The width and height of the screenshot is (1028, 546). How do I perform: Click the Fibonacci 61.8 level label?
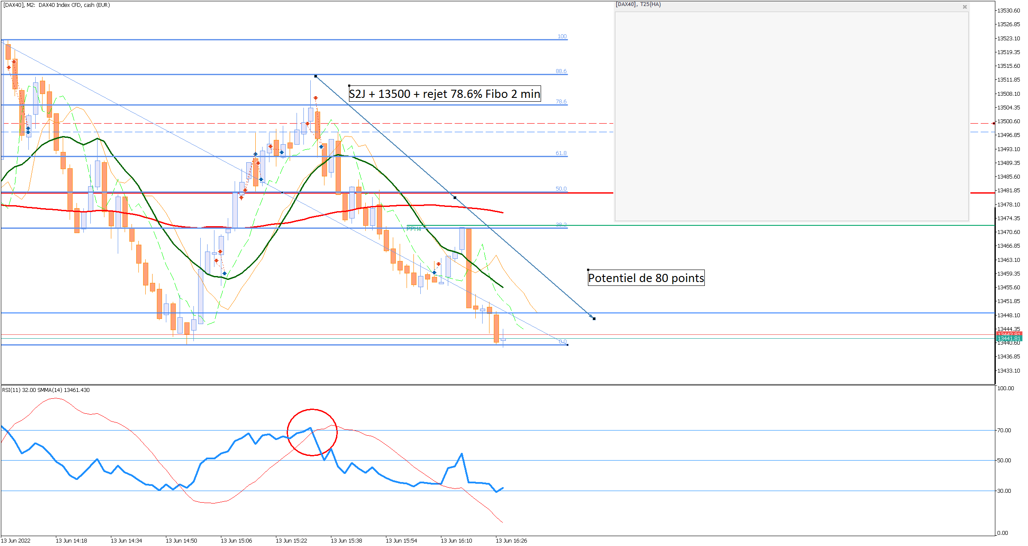point(561,153)
